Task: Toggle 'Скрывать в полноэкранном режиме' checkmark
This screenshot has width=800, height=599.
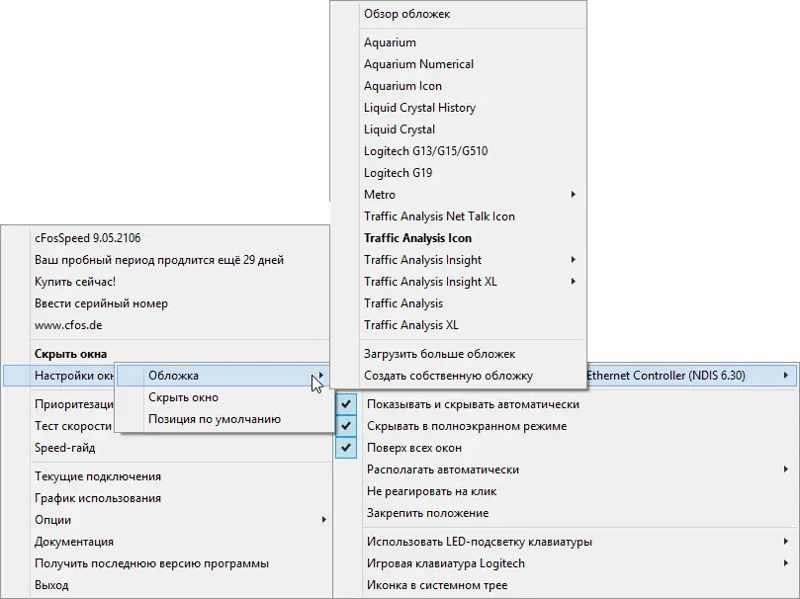Action: pos(346,426)
